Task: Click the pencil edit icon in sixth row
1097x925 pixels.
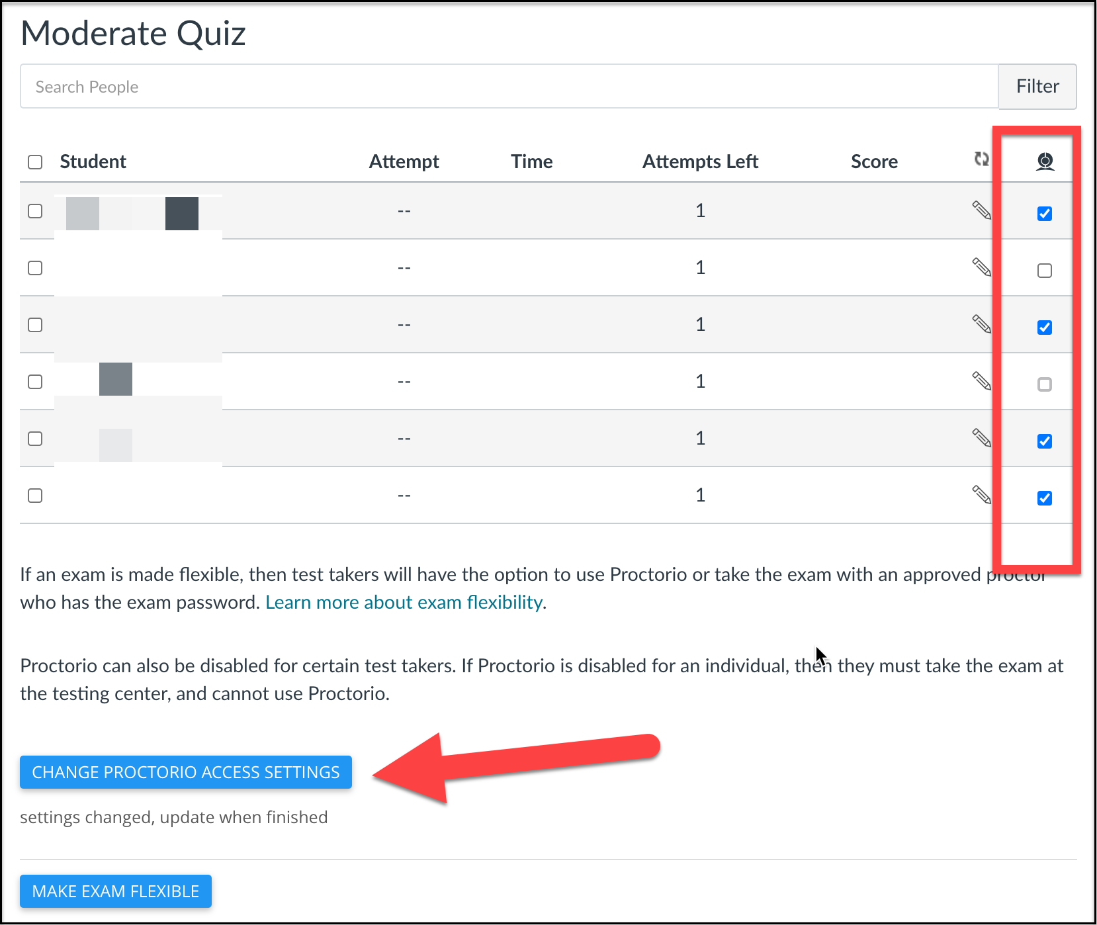Action: point(981,495)
